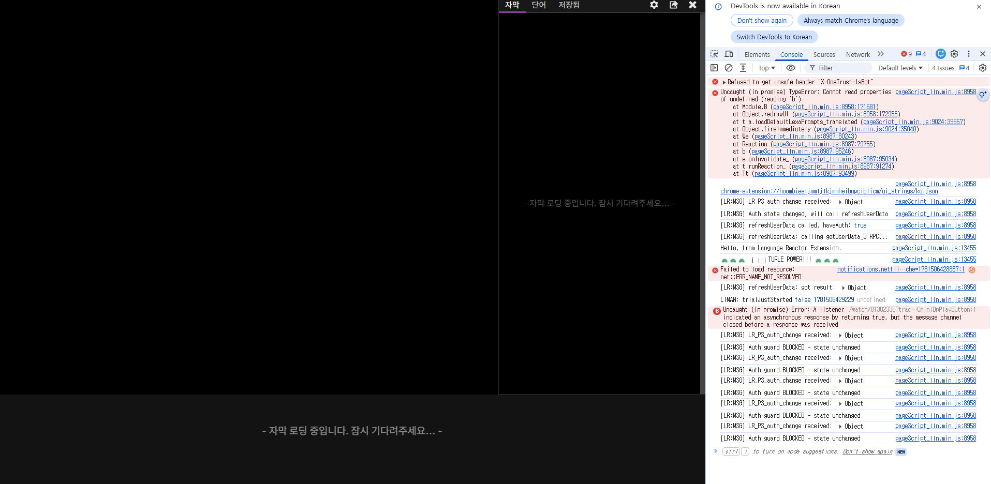This screenshot has width=991, height=484.
Task: Click the loading message in the subtitle panel
Action: 599,203
